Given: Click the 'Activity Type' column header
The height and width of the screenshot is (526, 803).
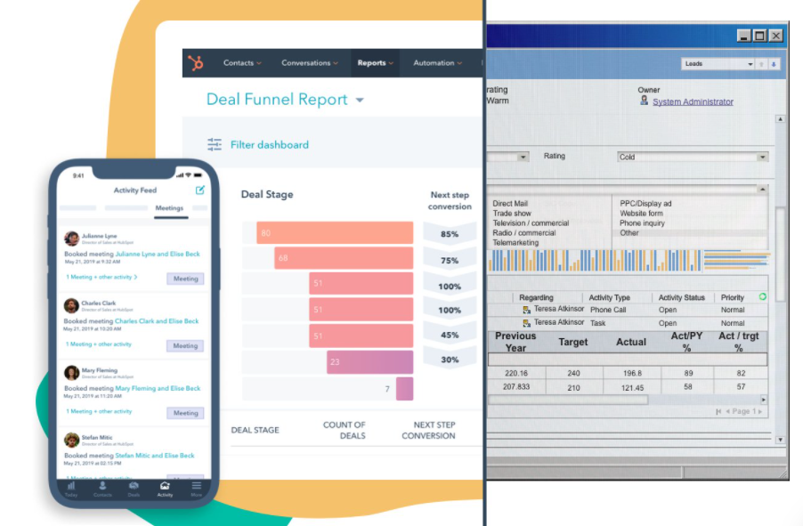Looking at the screenshot, I should [x=610, y=297].
